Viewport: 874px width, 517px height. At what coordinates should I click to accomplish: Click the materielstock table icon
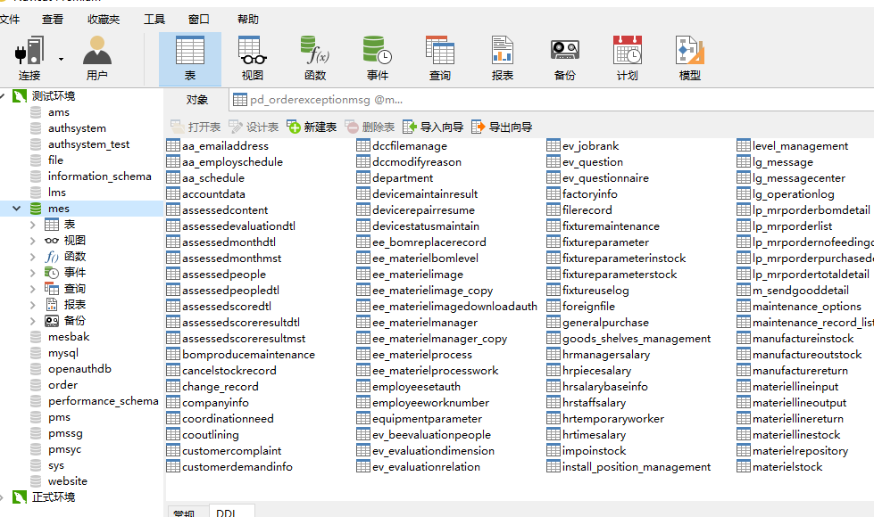pos(744,466)
